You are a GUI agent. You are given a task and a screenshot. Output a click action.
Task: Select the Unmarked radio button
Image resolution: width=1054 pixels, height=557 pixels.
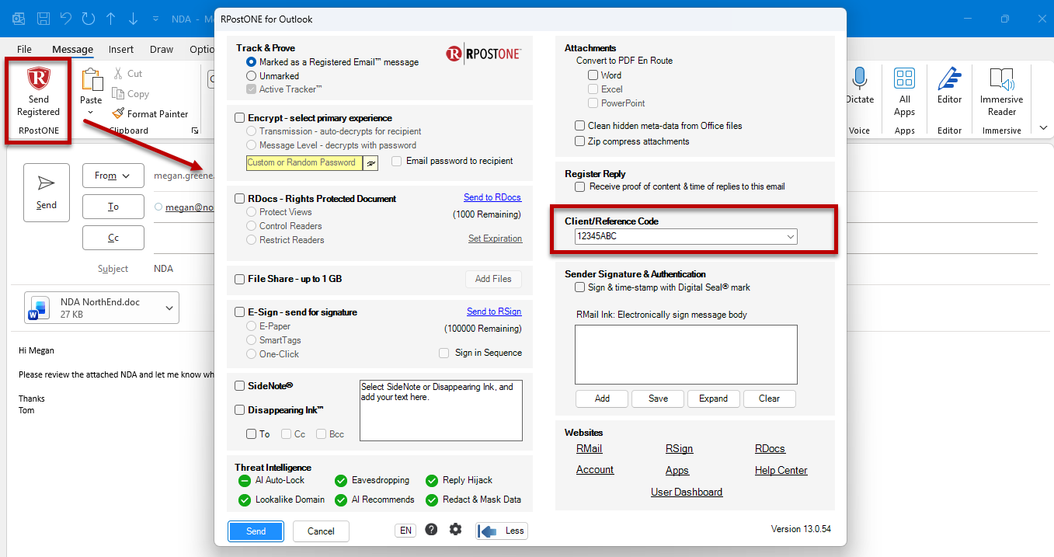(251, 76)
